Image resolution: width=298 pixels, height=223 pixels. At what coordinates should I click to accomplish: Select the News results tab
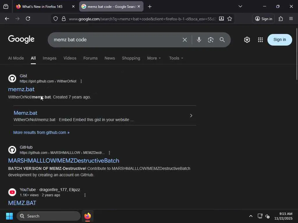click(x=110, y=58)
